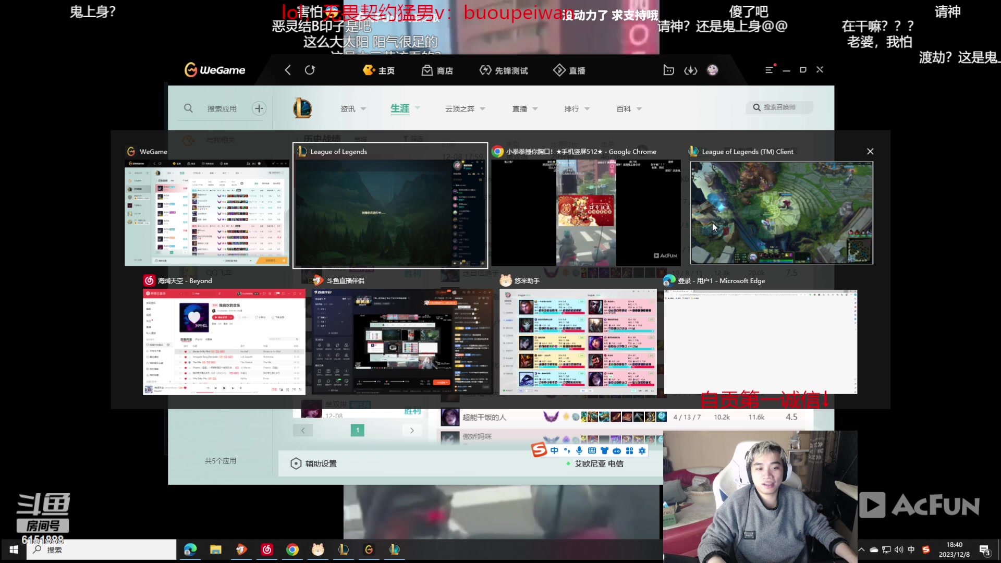Open the Sogou soft keyboard icon

(592, 450)
